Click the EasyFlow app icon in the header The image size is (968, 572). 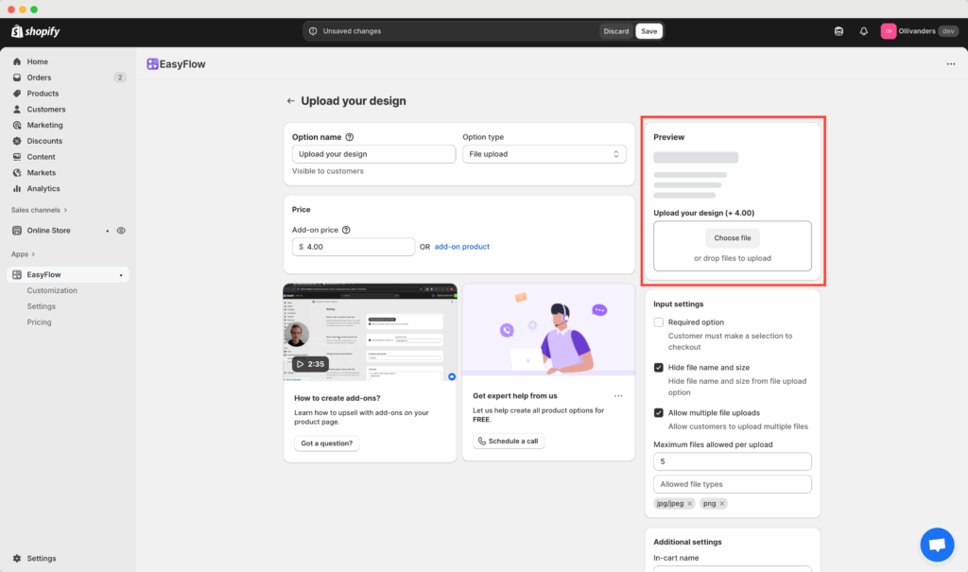pos(152,63)
